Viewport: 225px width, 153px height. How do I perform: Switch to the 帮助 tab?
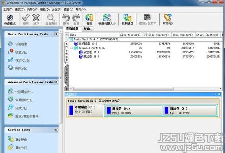[x=87, y=29]
